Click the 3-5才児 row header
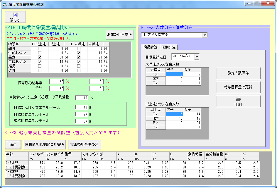Image resolution: width=277 pixels, height=188 pixels. 17,163
